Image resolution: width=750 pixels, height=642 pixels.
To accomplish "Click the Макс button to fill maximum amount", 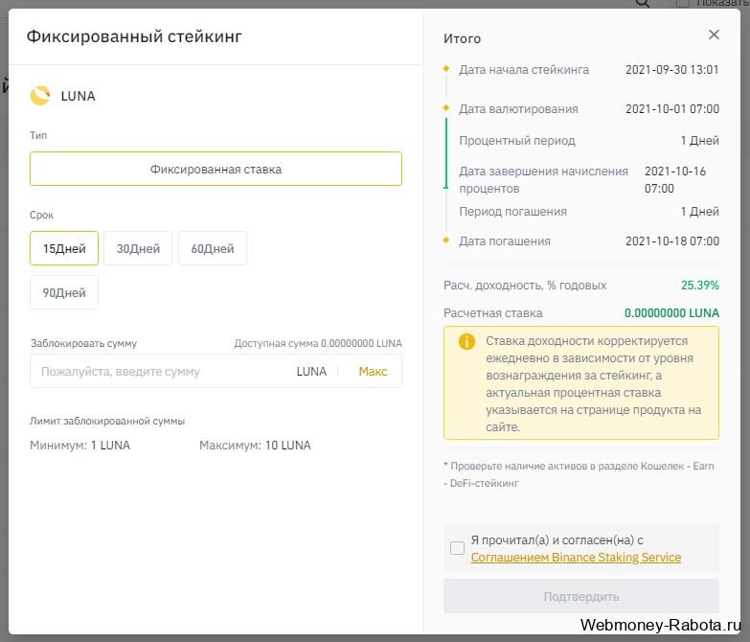I will [374, 371].
